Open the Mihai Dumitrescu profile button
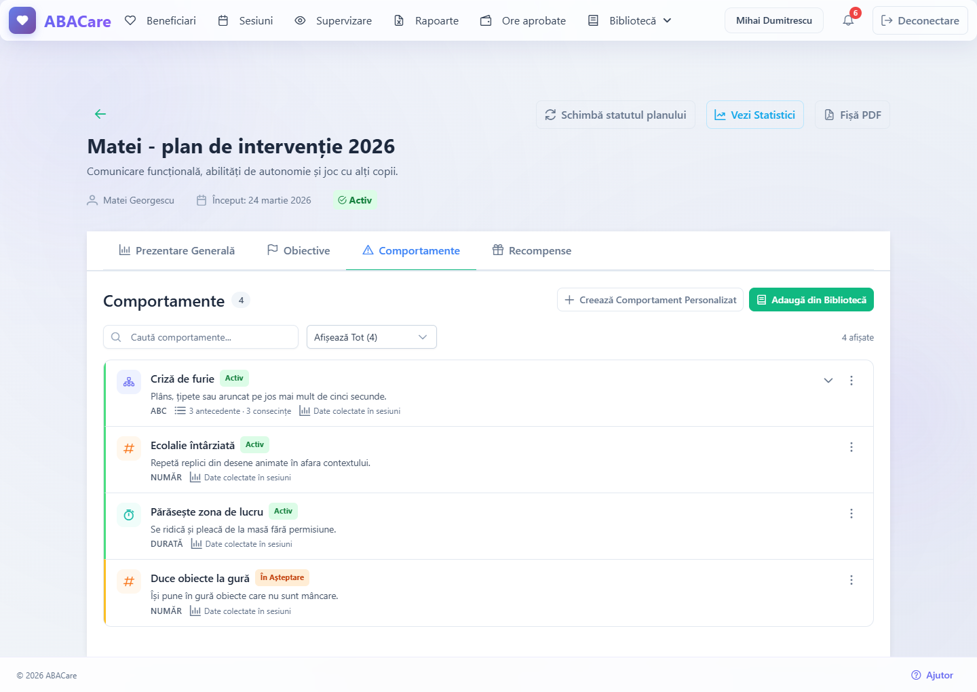 (774, 20)
